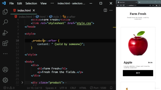
Task: Open the Accounts menu
Action: point(5,69)
